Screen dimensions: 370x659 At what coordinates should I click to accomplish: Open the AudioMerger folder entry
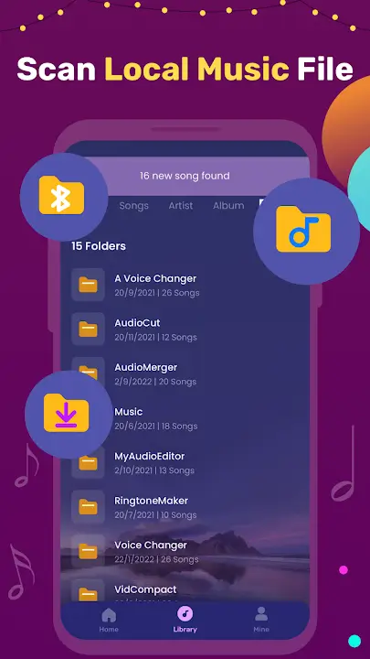(x=185, y=373)
